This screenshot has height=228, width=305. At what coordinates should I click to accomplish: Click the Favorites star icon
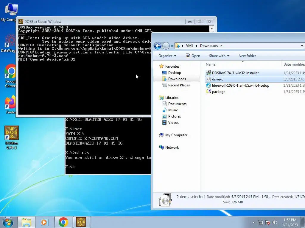point(161,66)
